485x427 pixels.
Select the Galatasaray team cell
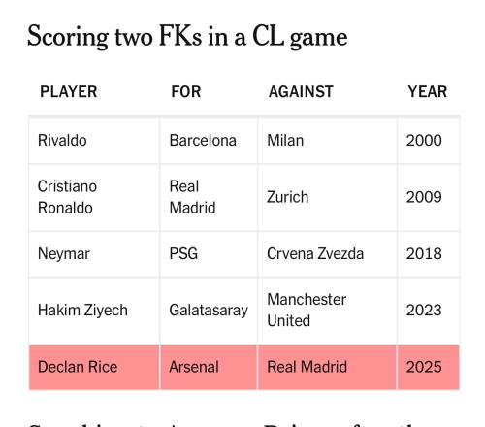coord(209,311)
